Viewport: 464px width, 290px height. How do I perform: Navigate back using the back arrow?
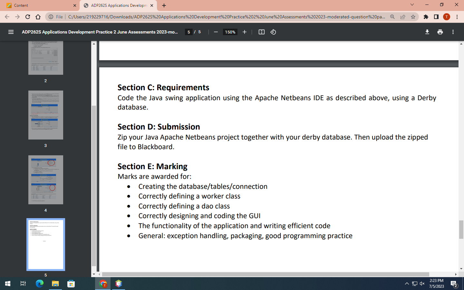click(x=7, y=17)
